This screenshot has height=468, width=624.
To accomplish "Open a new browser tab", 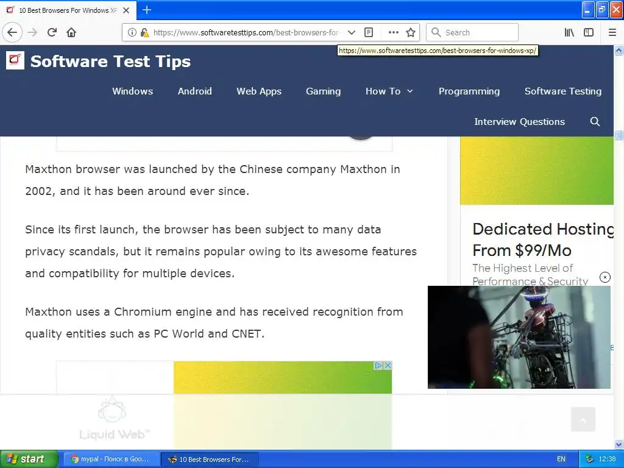I will point(147,10).
